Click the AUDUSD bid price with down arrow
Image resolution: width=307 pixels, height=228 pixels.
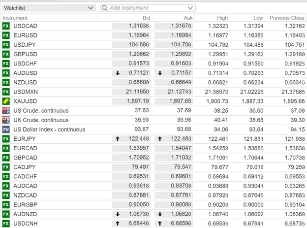pyautogui.click(x=132, y=73)
